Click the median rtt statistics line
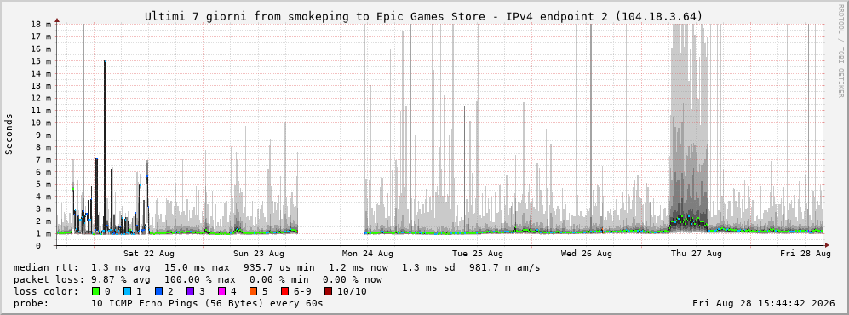This screenshot has height=315, width=849. (277, 267)
